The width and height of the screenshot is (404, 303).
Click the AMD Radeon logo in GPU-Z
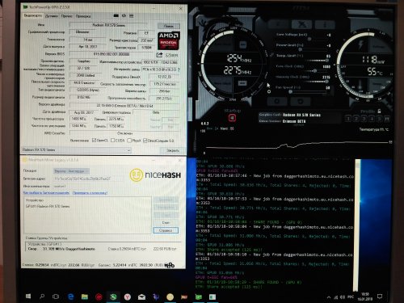[169, 41]
